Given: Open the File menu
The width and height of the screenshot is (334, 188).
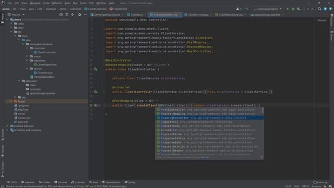Looking at the screenshot, I should 9,3.
